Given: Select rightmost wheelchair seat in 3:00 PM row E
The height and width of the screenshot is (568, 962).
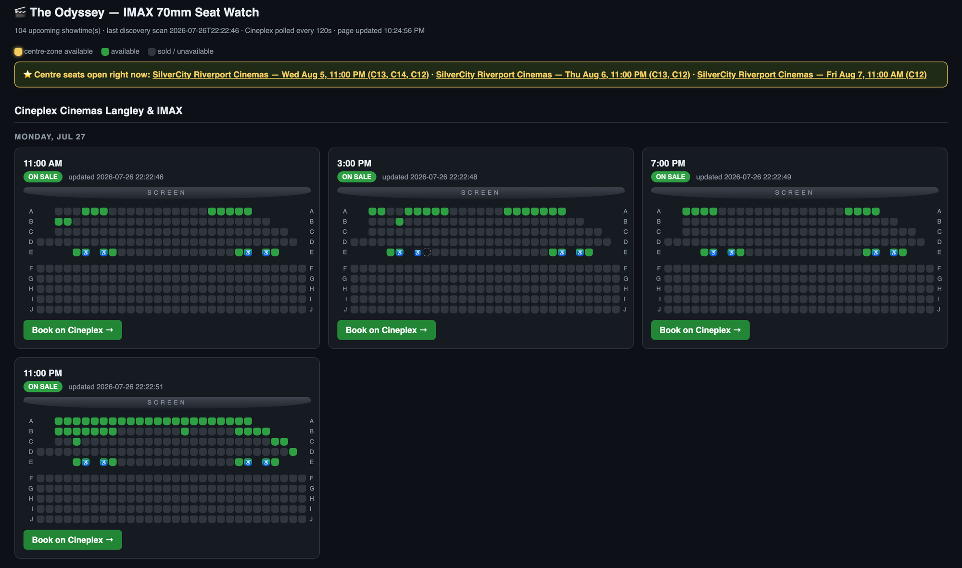Looking at the screenshot, I should pos(580,252).
